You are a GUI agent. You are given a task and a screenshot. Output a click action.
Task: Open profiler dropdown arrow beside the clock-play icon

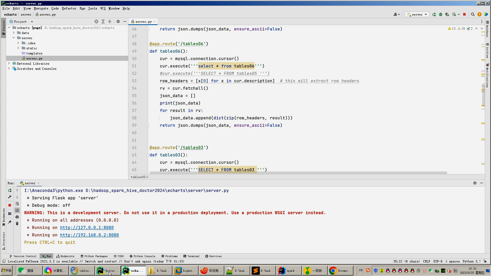coord(459,15)
